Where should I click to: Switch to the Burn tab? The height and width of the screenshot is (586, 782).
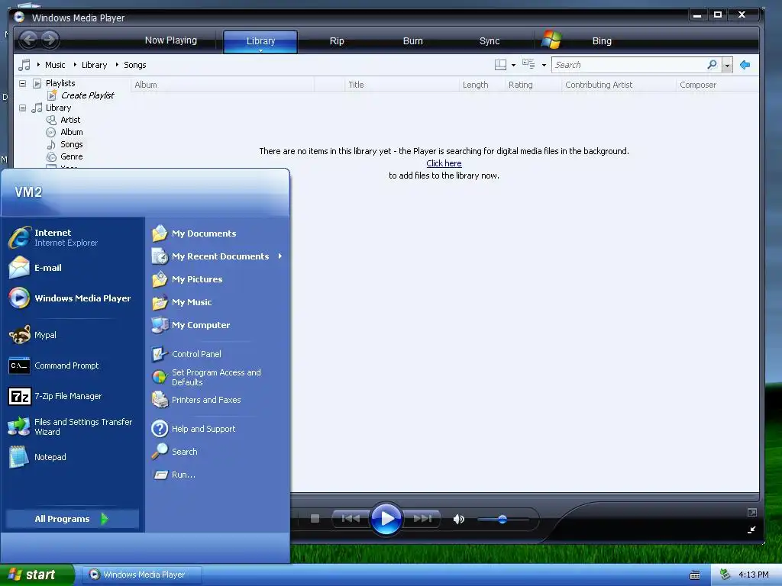(x=412, y=41)
